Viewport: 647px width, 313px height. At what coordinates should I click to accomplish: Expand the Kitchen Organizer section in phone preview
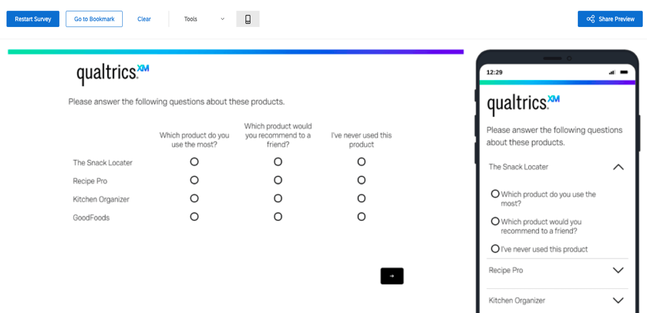[x=617, y=300]
